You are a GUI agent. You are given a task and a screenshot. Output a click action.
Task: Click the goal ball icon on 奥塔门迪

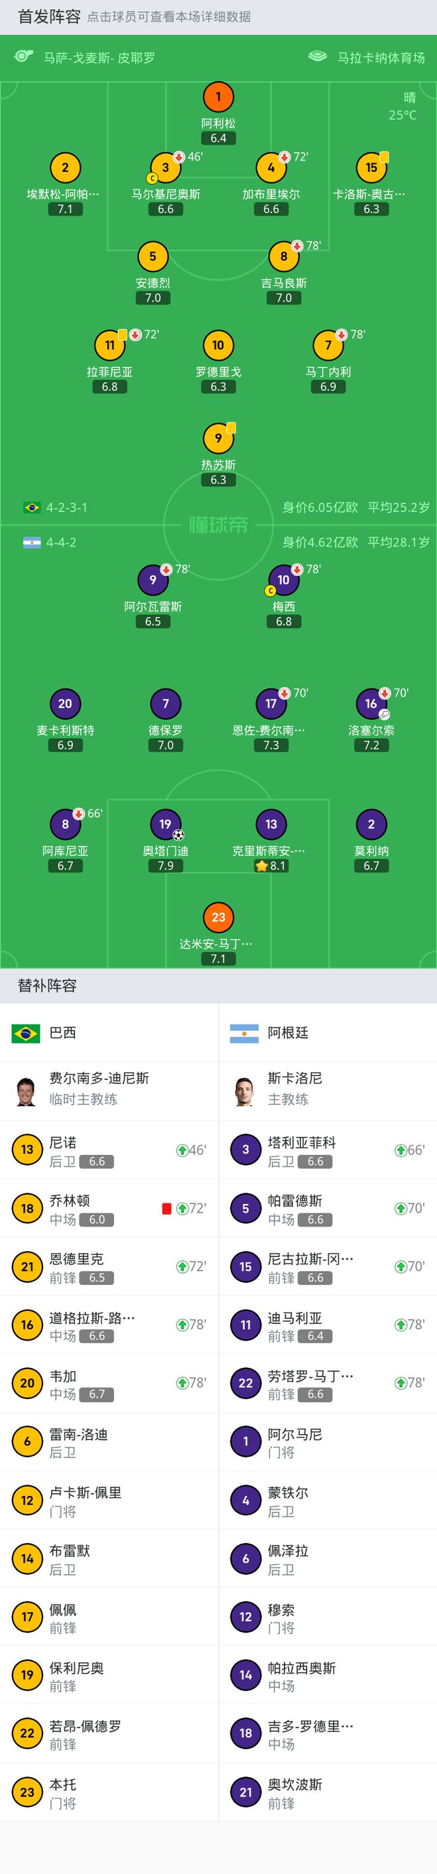(179, 837)
